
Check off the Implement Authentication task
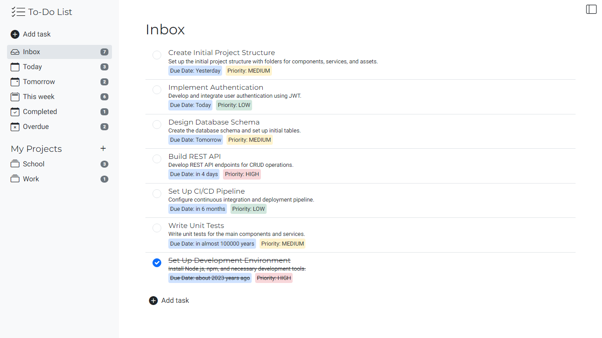point(156,90)
